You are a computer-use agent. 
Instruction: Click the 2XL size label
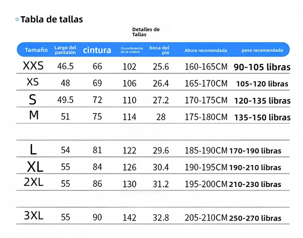click(34, 182)
